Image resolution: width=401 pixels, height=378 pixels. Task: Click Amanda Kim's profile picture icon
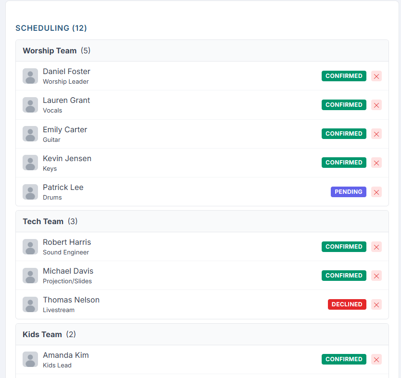coord(30,359)
